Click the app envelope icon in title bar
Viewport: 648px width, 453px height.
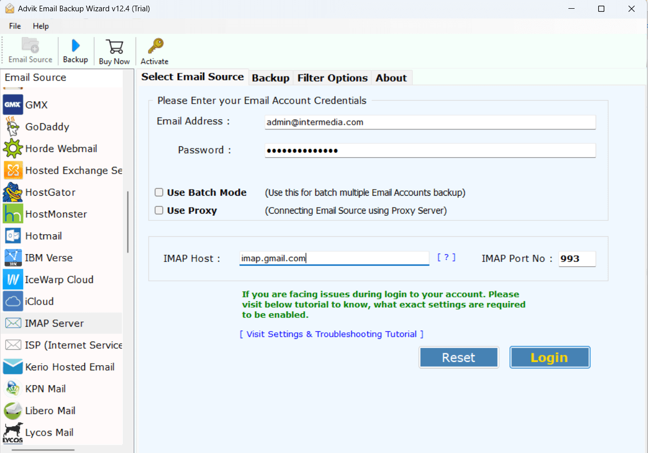point(10,9)
